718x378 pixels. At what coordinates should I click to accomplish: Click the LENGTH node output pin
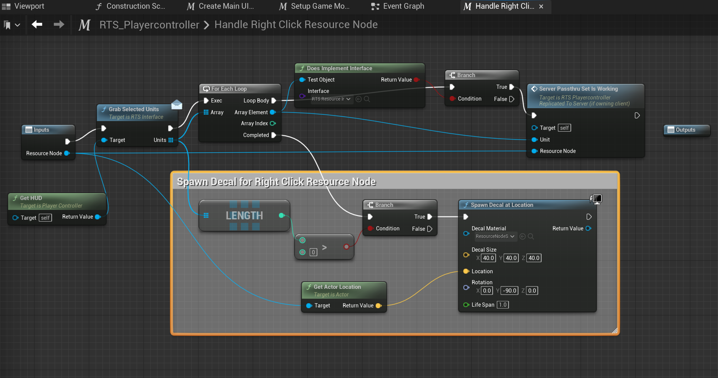coord(282,216)
